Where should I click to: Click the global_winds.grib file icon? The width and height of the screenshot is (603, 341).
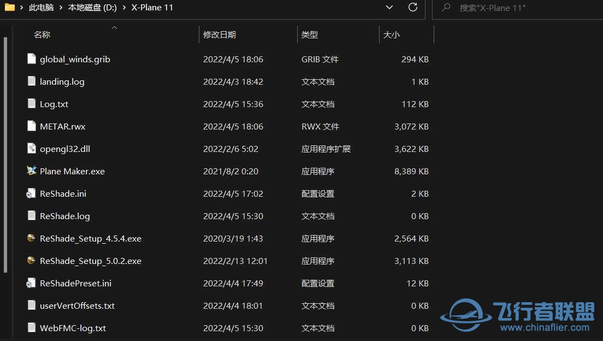[x=32, y=59]
